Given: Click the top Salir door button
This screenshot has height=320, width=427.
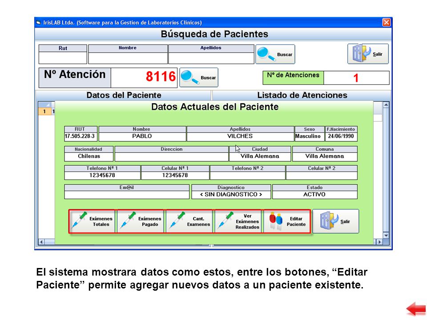Looking at the screenshot, I should coord(368,54).
